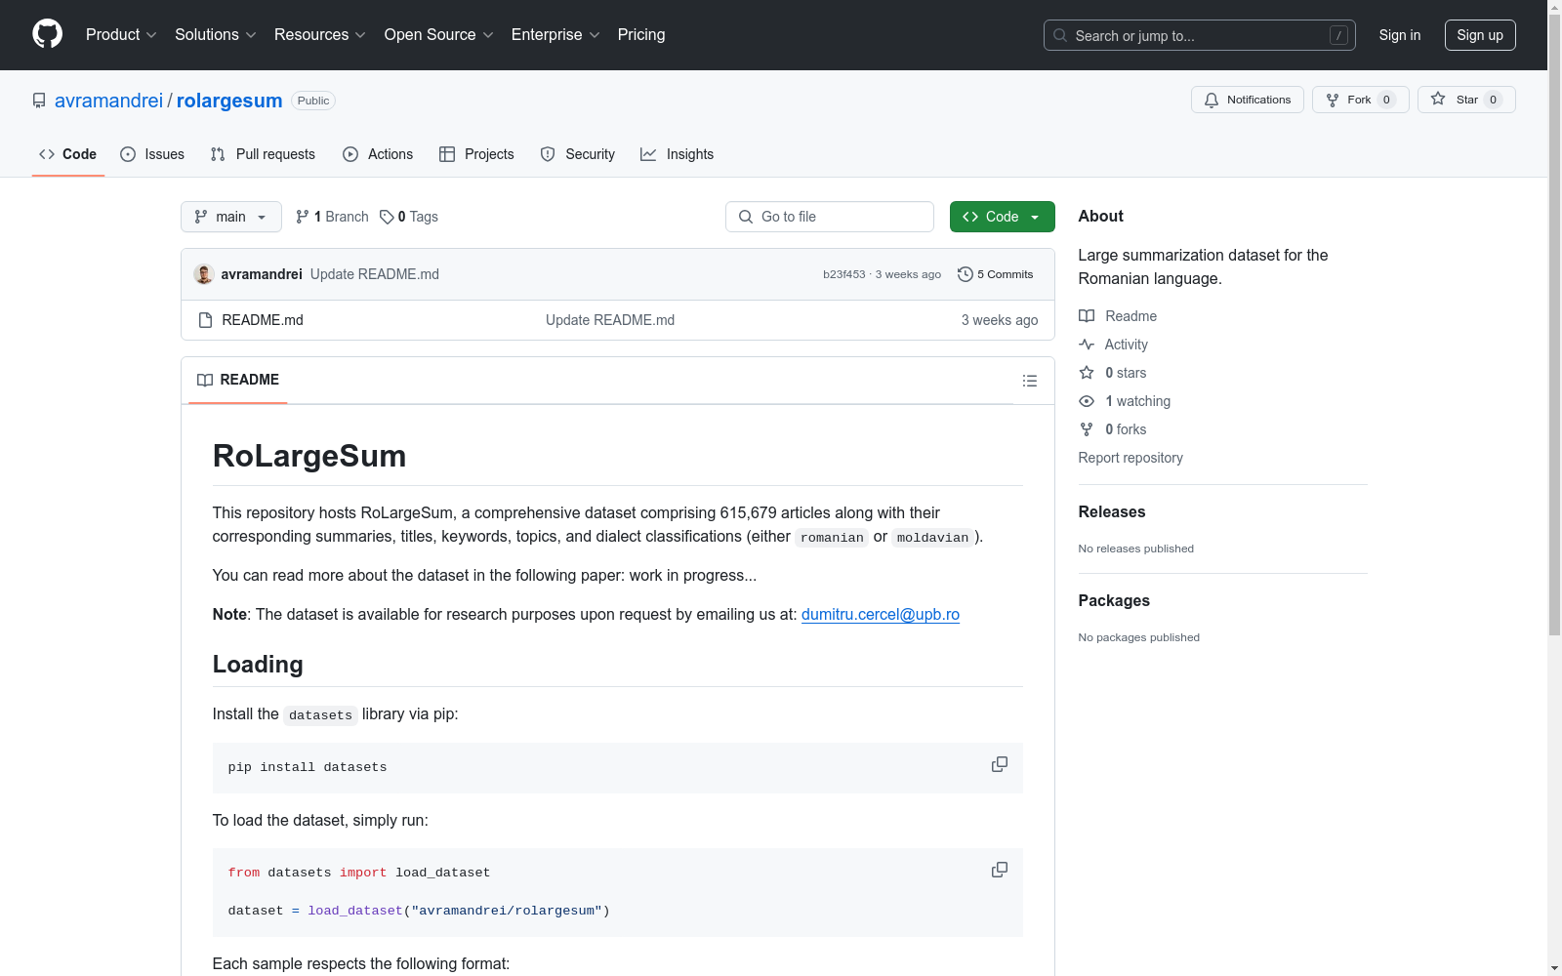Open the Packages section heading
This screenshot has width=1562, height=976.
(1114, 601)
